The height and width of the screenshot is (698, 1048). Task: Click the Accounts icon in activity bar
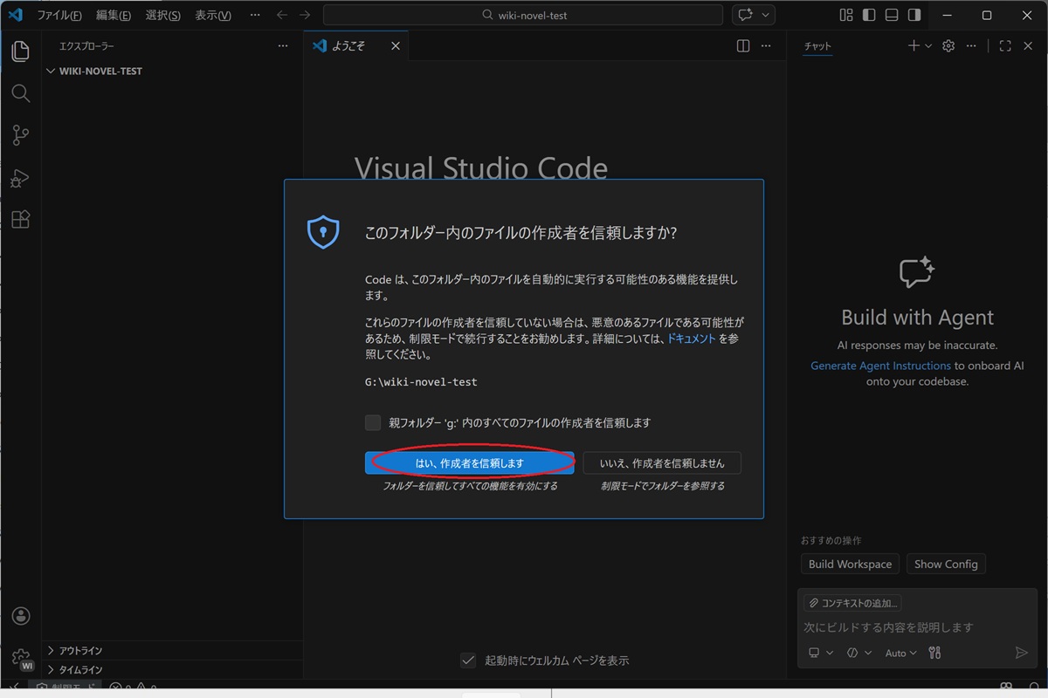click(21, 616)
